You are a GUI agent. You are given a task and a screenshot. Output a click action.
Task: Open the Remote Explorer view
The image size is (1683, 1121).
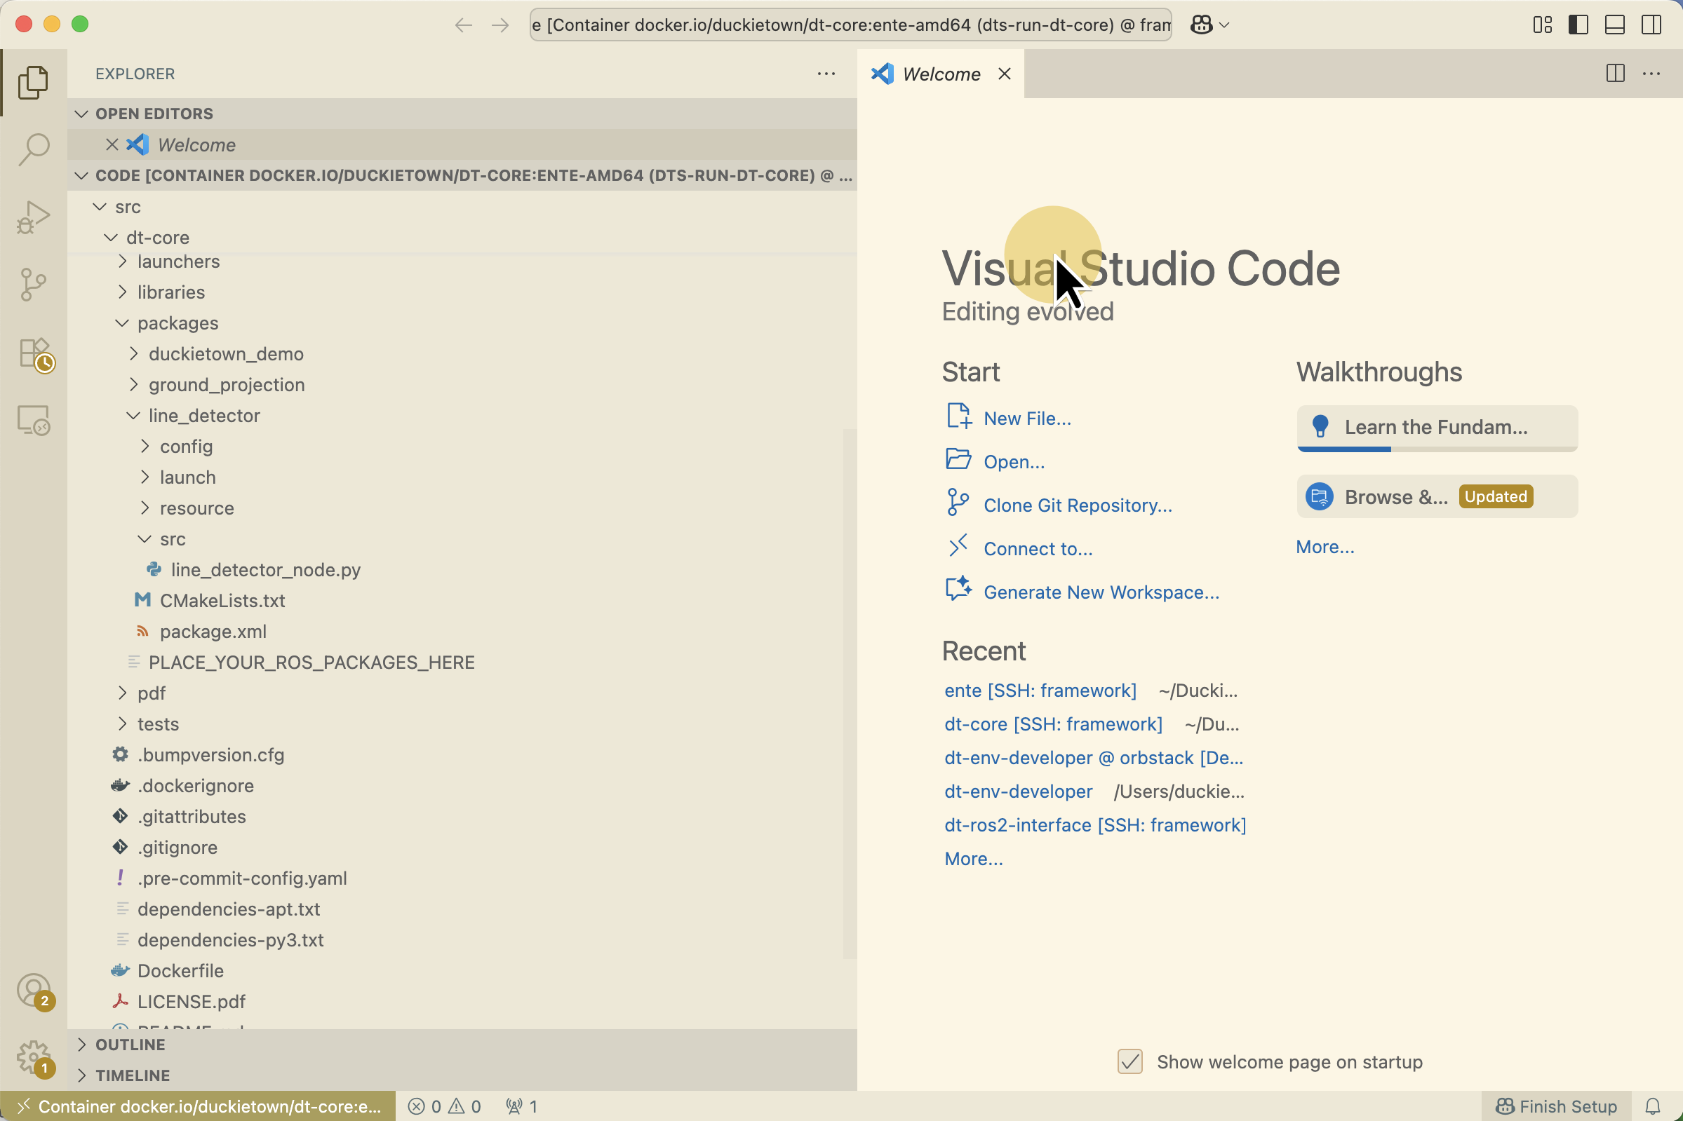tap(33, 421)
